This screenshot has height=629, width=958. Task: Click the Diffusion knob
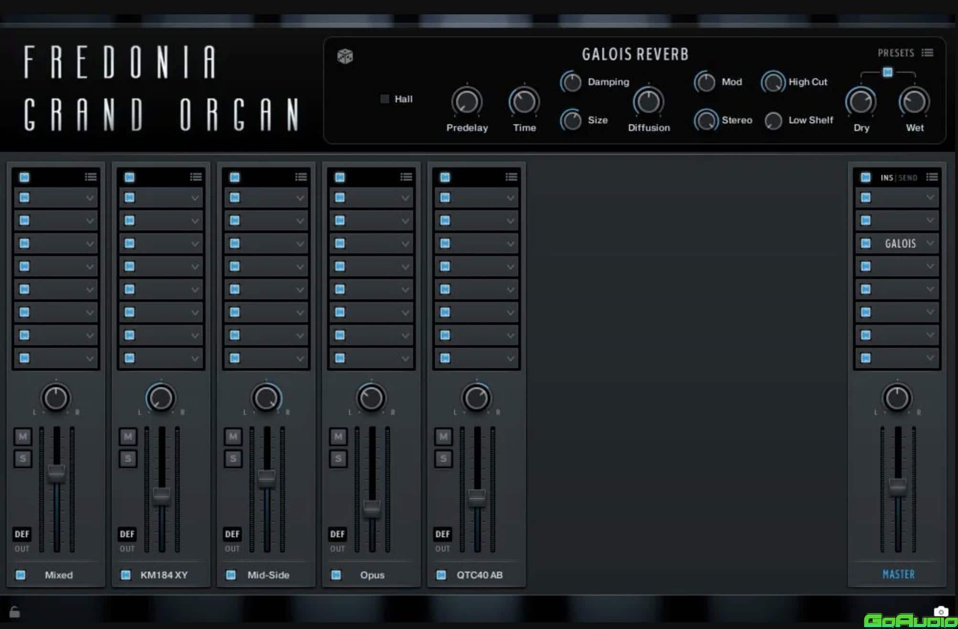pos(648,102)
